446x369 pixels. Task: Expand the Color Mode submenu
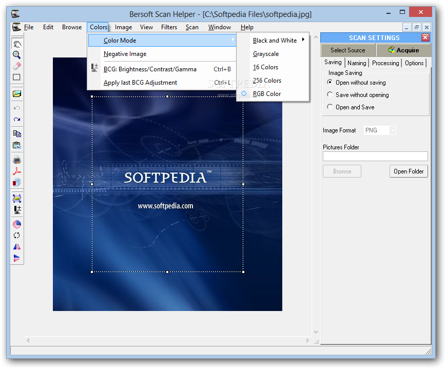coord(162,41)
